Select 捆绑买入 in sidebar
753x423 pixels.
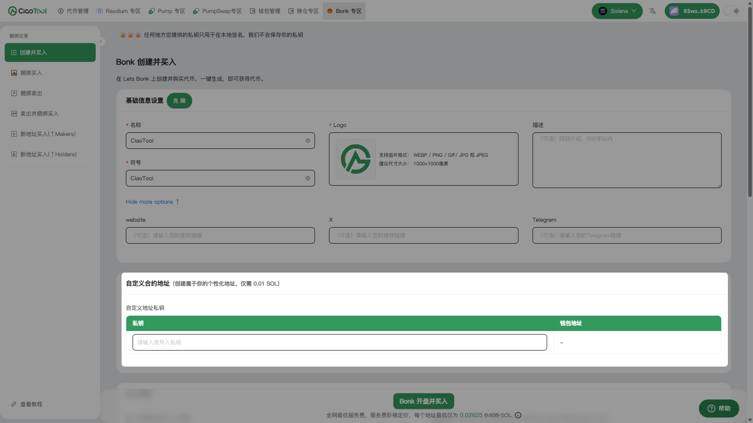(50, 73)
